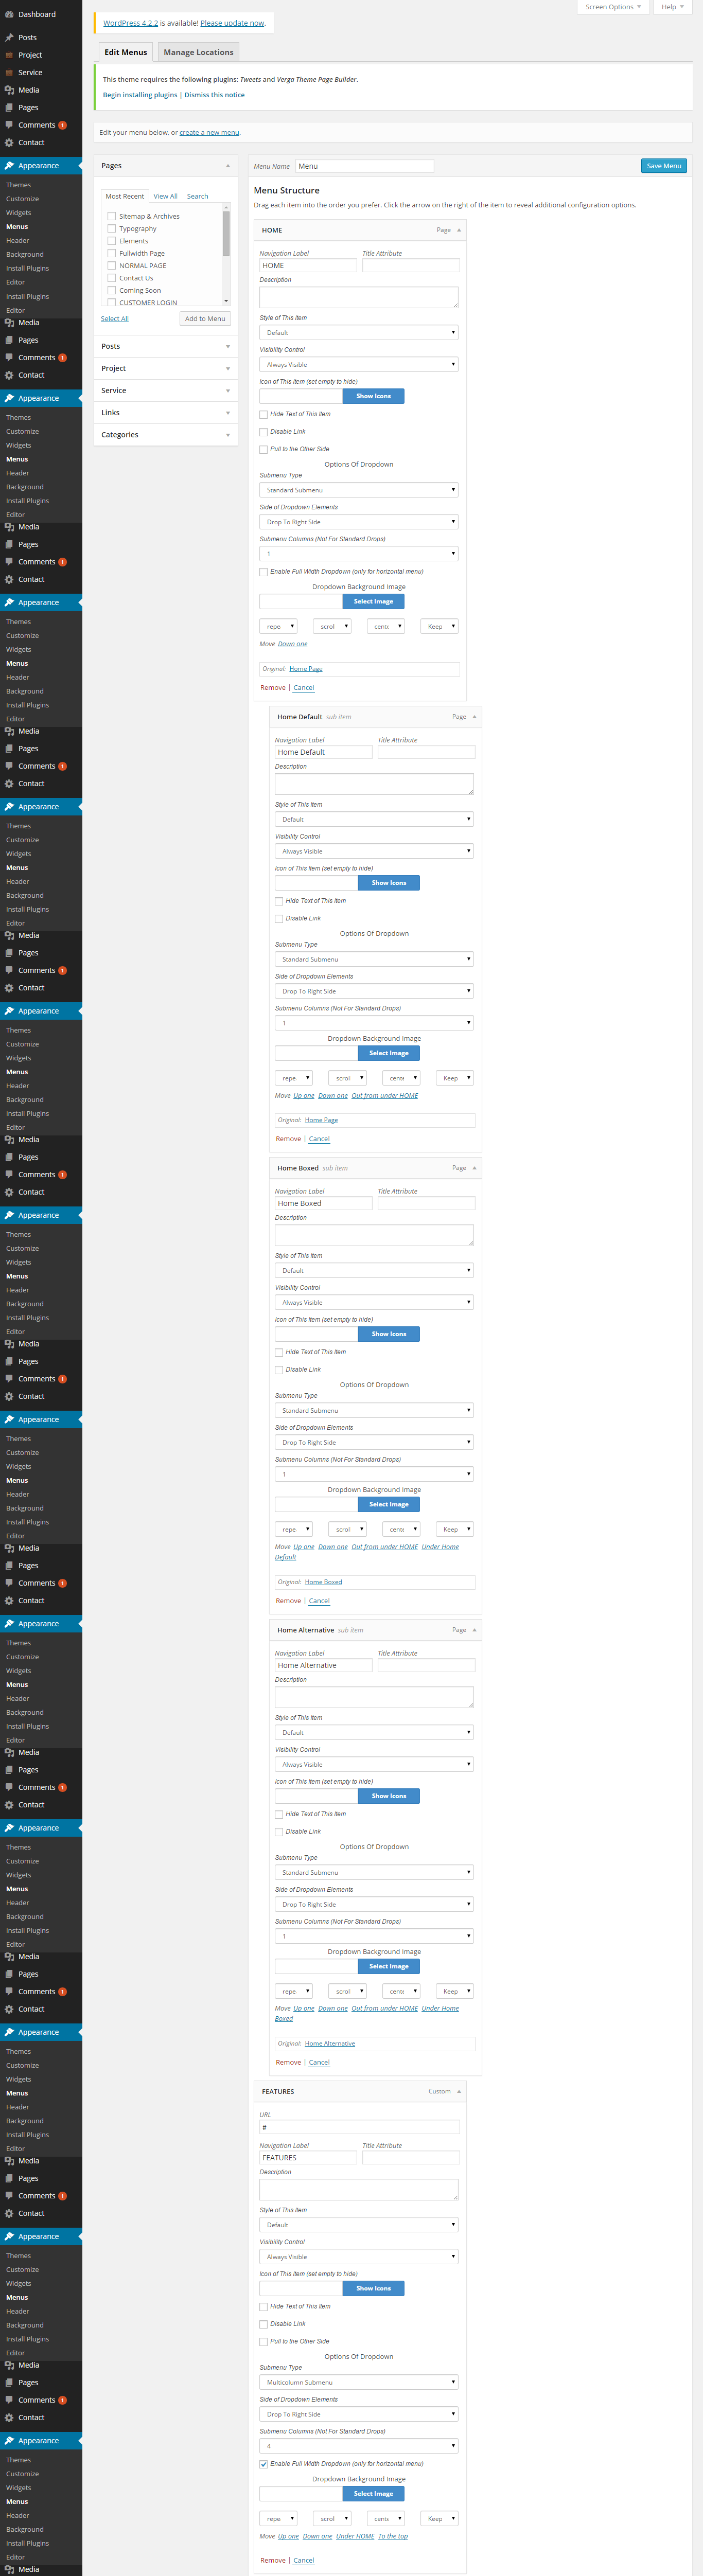
Task: Open the Search tab in Pages panel
Action: [198, 196]
